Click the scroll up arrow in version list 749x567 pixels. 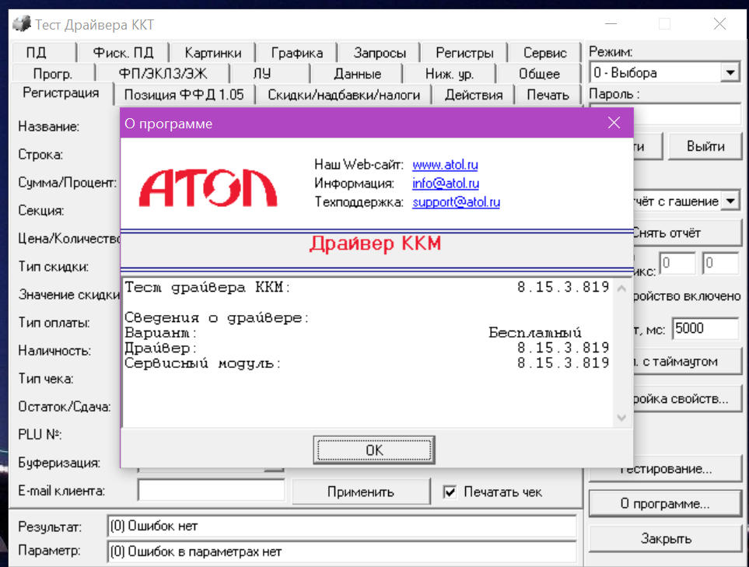621,289
